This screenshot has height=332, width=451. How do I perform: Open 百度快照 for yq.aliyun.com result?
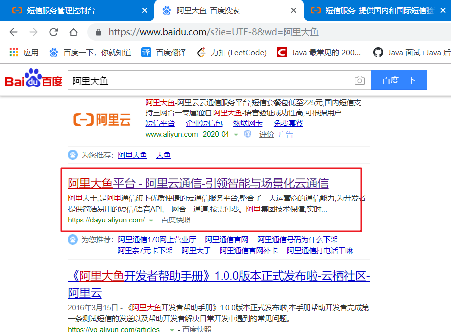197,329
